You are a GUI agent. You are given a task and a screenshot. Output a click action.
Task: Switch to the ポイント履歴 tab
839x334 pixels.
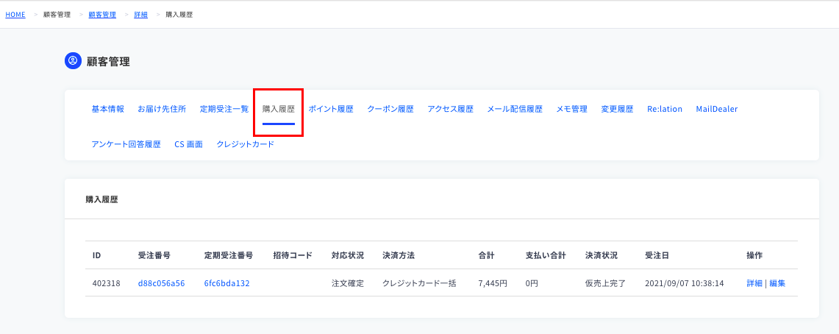pos(331,109)
